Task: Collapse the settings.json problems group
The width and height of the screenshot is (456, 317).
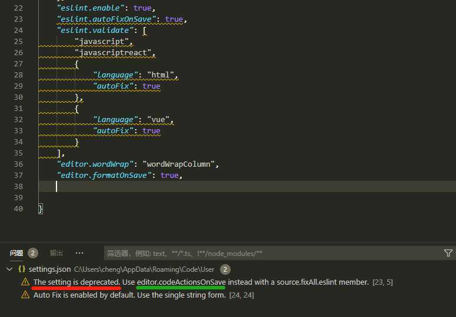Action: [9, 269]
